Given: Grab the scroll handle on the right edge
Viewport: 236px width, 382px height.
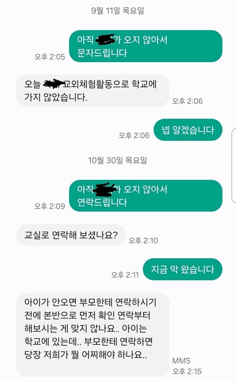Looking at the screenshot, I should click(234, 166).
